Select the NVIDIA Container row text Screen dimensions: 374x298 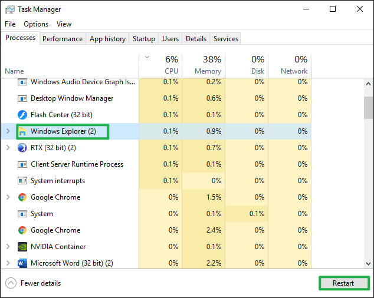[58, 247]
